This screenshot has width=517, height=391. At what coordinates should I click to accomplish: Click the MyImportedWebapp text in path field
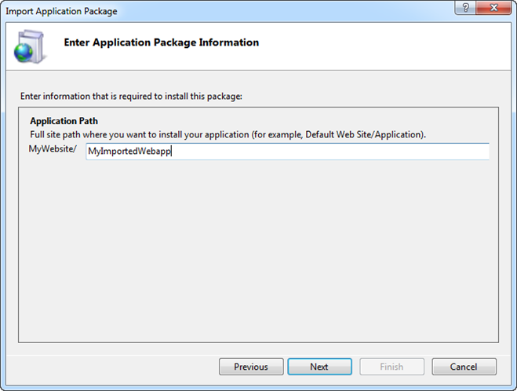click(x=129, y=152)
